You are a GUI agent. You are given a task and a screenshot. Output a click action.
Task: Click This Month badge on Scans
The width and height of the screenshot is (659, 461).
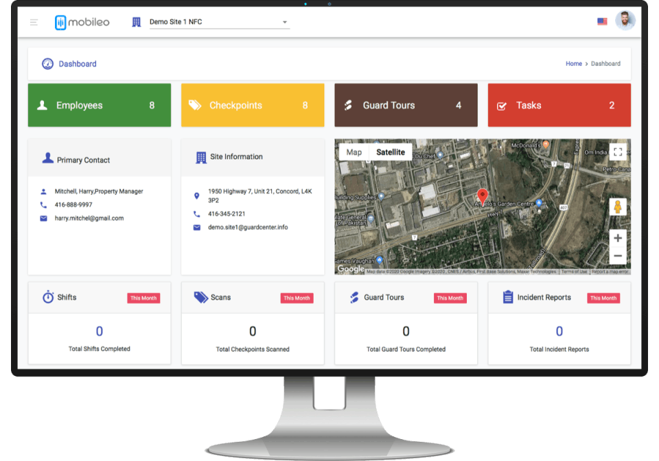pos(297,298)
